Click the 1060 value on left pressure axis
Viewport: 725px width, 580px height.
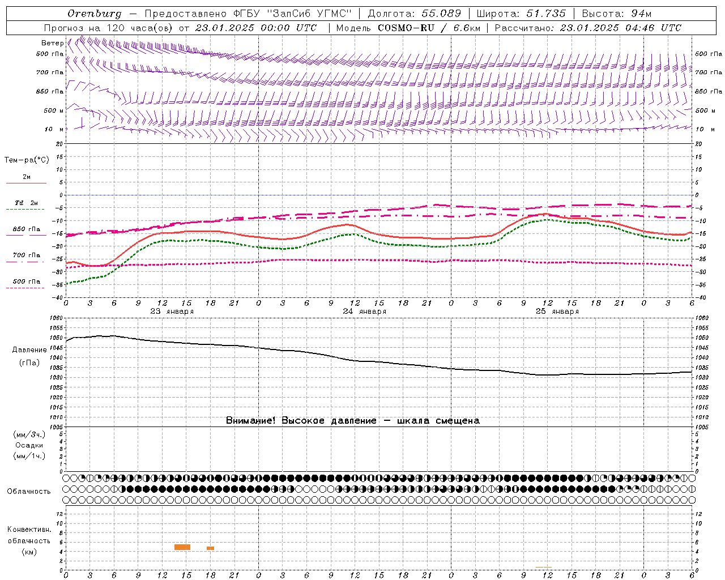(58, 318)
